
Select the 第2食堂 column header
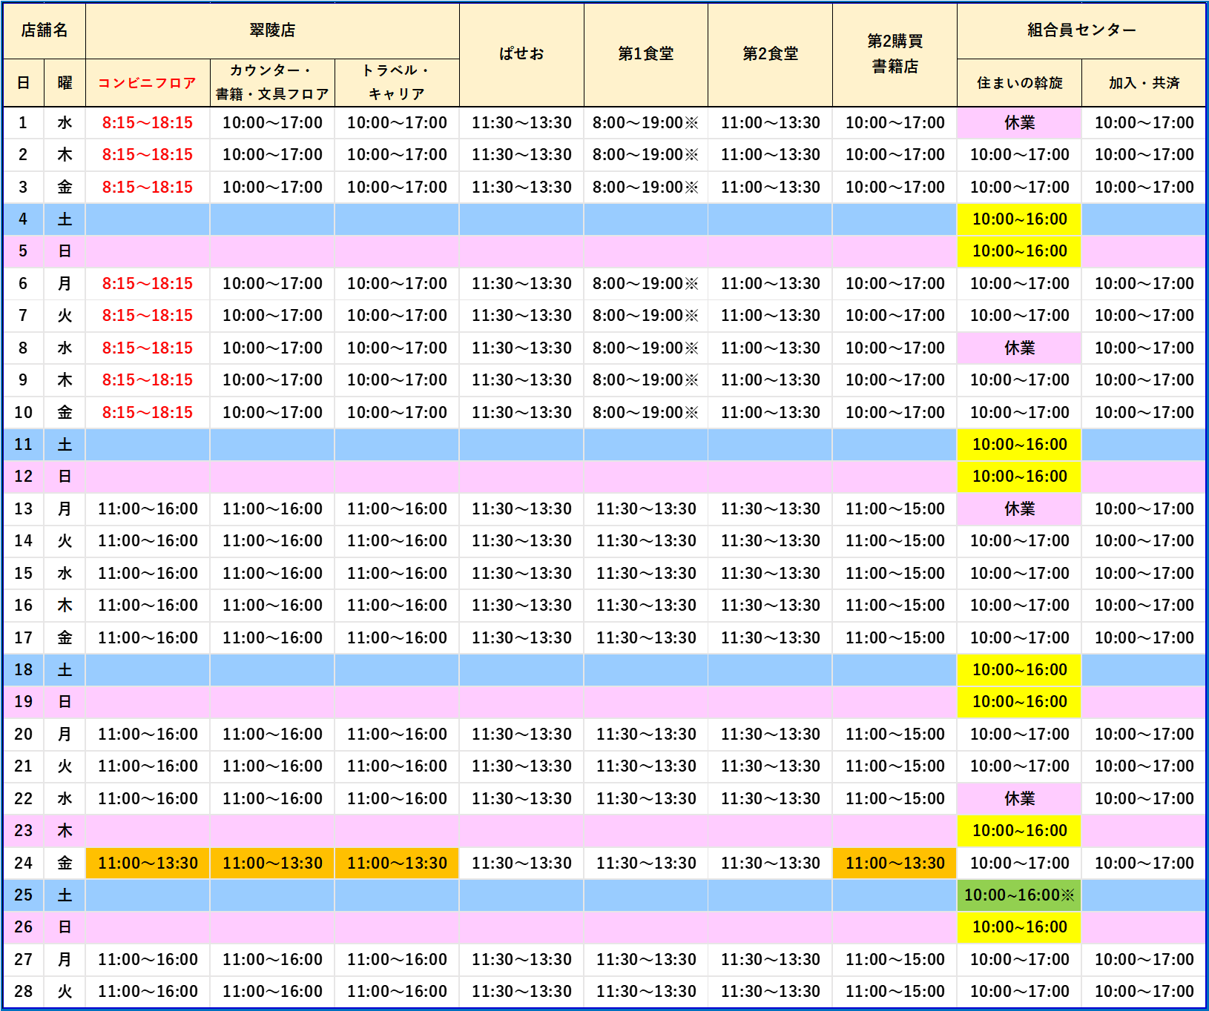coord(771,54)
